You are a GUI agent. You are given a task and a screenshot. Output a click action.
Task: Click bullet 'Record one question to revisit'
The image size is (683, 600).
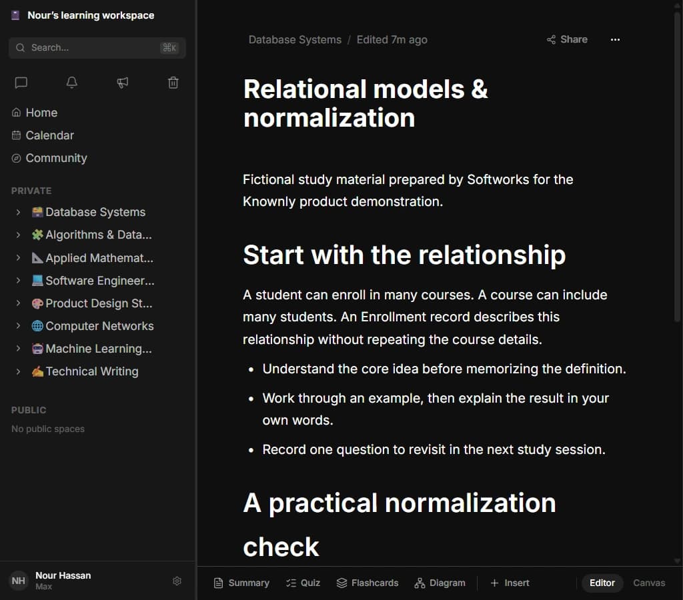434,449
